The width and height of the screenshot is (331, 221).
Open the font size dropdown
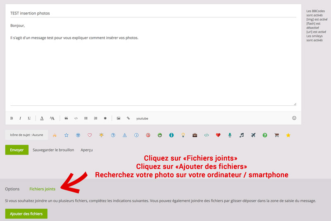coord(52,118)
